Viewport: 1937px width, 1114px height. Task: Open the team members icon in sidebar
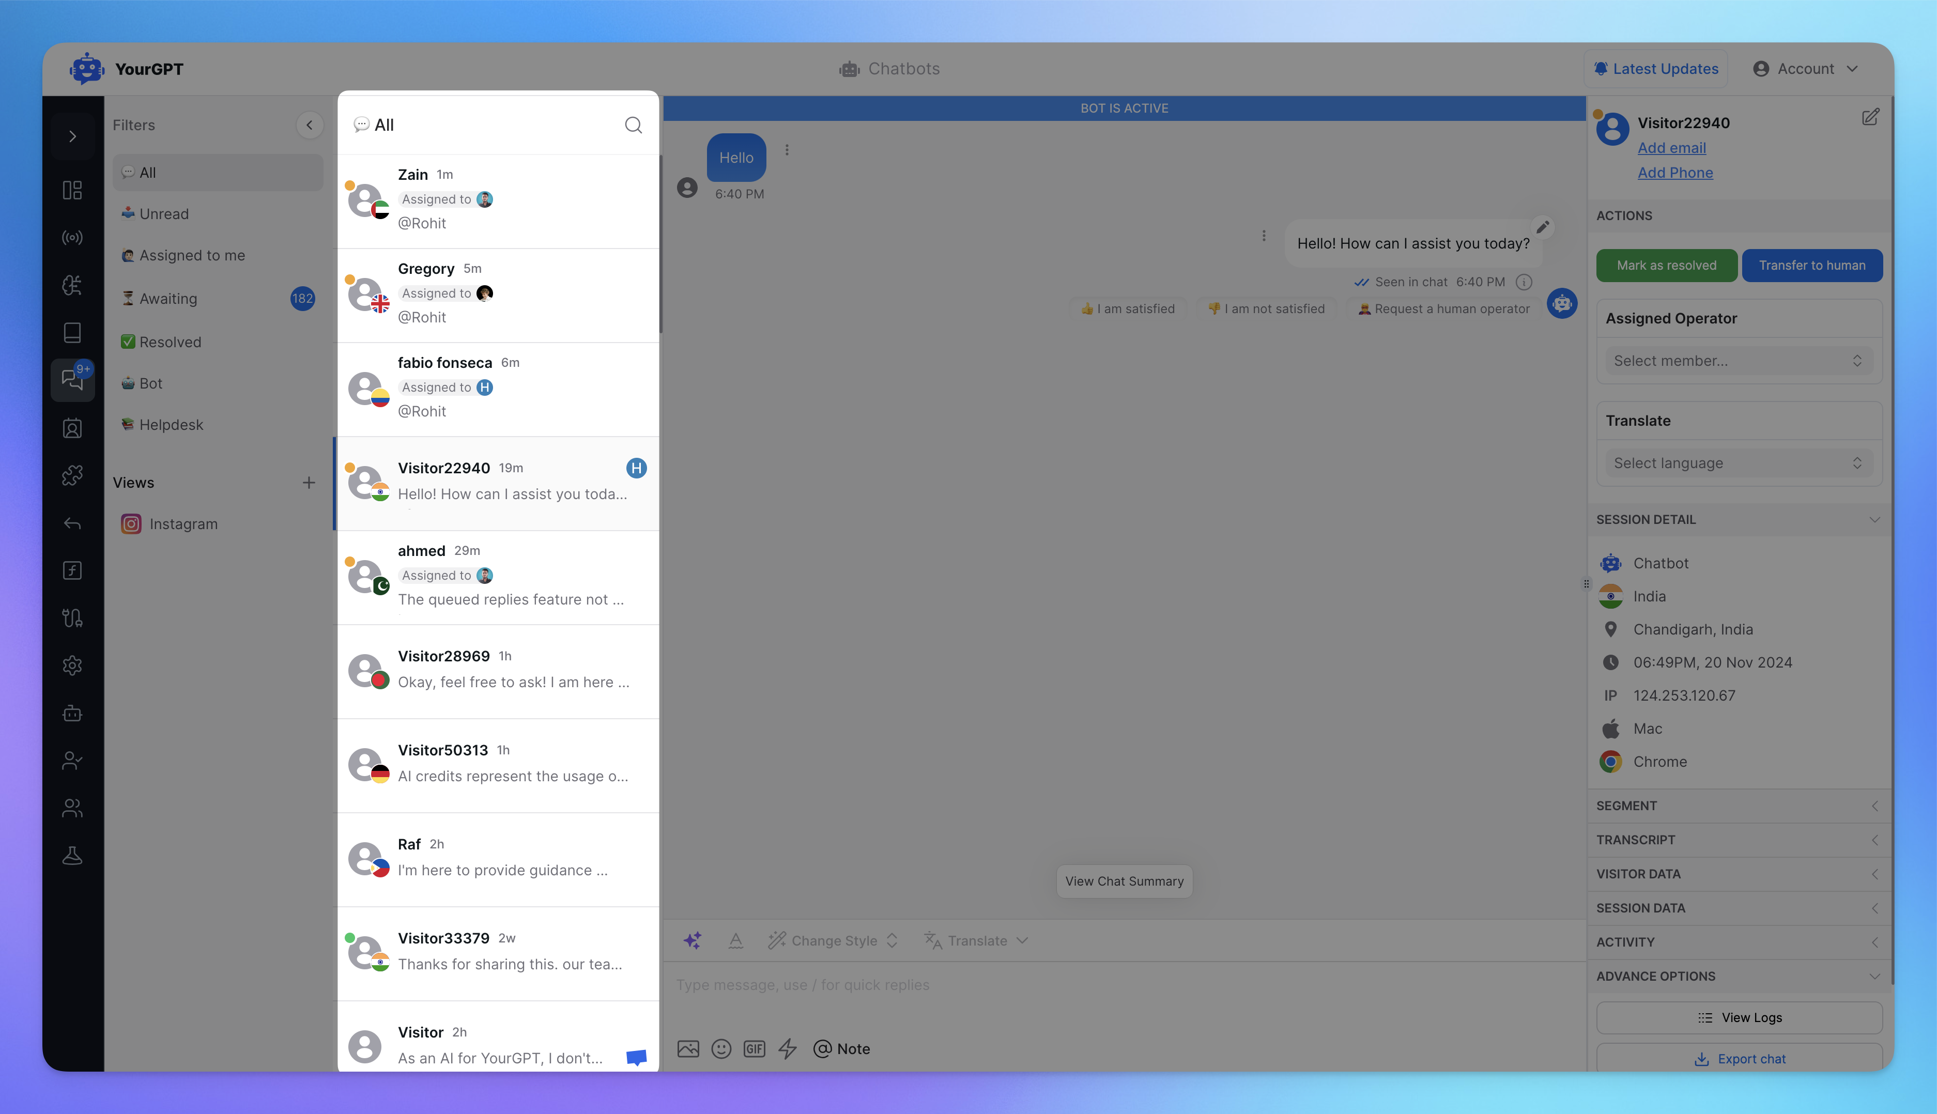coord(73,808)
